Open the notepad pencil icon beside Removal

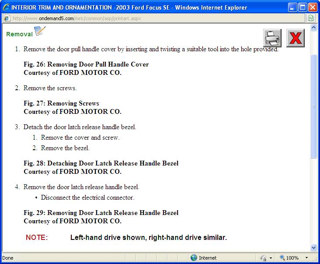(40, 31)
